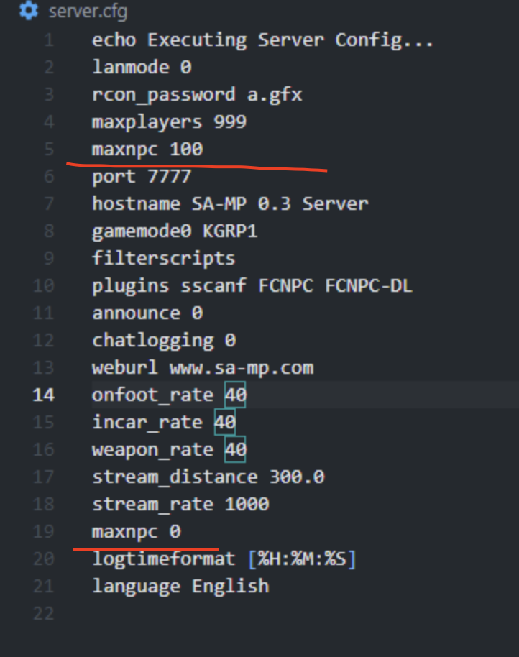Click line number 19 in the gutter

[x=43, y=531]
